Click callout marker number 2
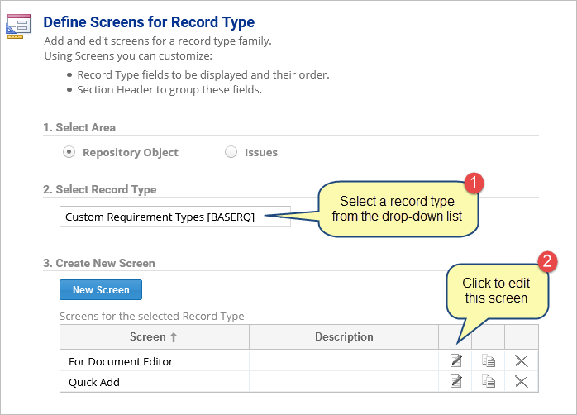This screenshot has width=577, height=415. tap(547, 261)
